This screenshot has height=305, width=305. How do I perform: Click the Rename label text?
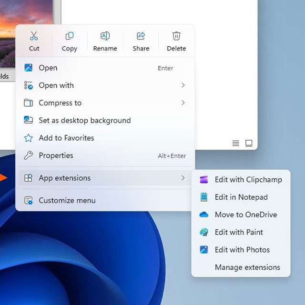coord(105,48)
